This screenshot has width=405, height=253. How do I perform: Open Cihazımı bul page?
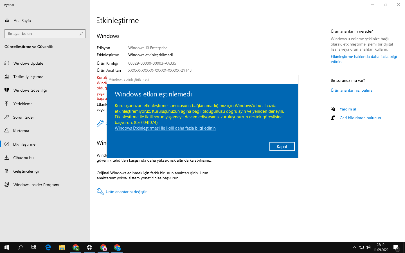[x=24, y=158]
